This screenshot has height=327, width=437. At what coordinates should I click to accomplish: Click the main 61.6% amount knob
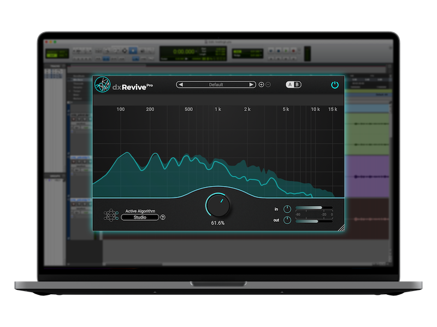[218, 205]
